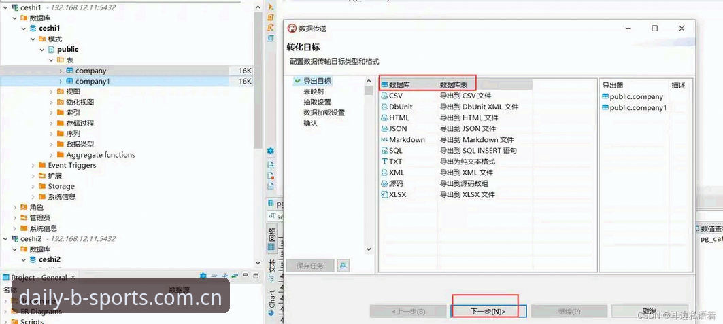This screenshot has width=723, height=324.
Task: Click Project panel link-with-editor arrows icon
Action: point(235,276)
